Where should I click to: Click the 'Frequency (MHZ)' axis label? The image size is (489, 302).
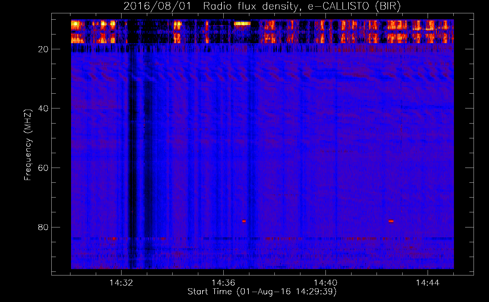(x=28, y=145)
